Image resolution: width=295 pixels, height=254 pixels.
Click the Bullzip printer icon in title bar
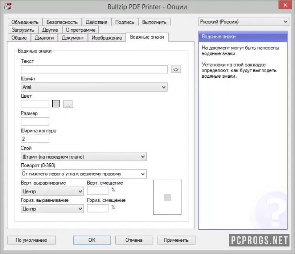tap(8, 6)
